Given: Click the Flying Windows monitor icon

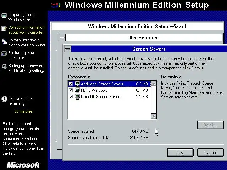Looking at the screenshot, I should coord(77,90).
